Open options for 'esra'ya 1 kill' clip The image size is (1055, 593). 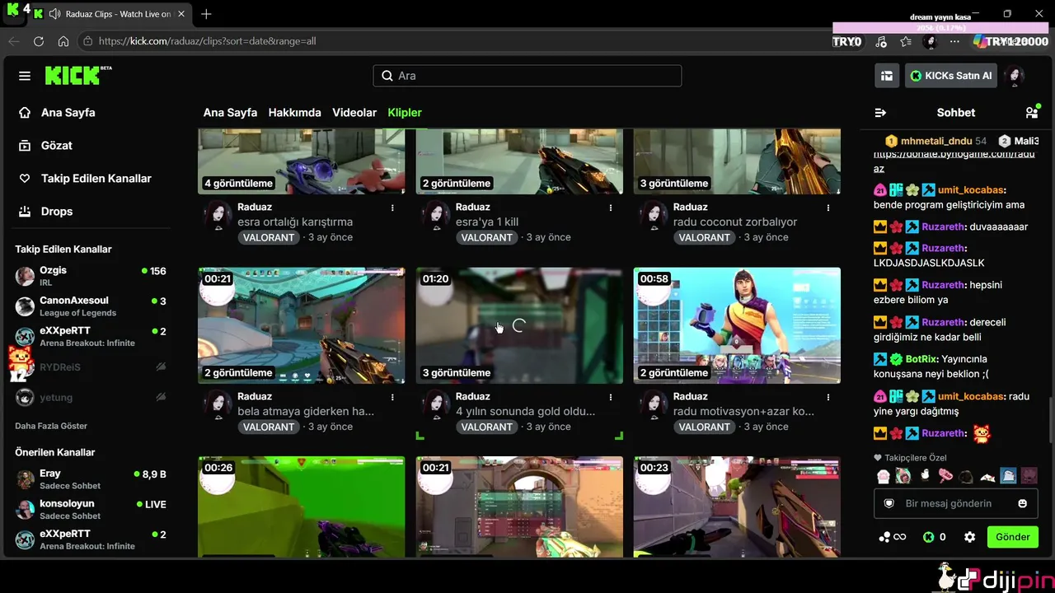611,208
